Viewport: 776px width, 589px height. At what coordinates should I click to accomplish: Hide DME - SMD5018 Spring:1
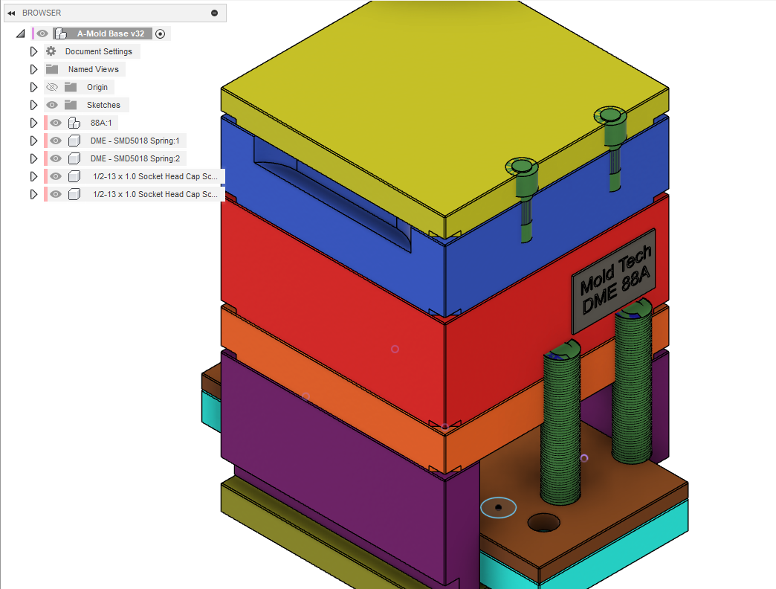[56, 141]
